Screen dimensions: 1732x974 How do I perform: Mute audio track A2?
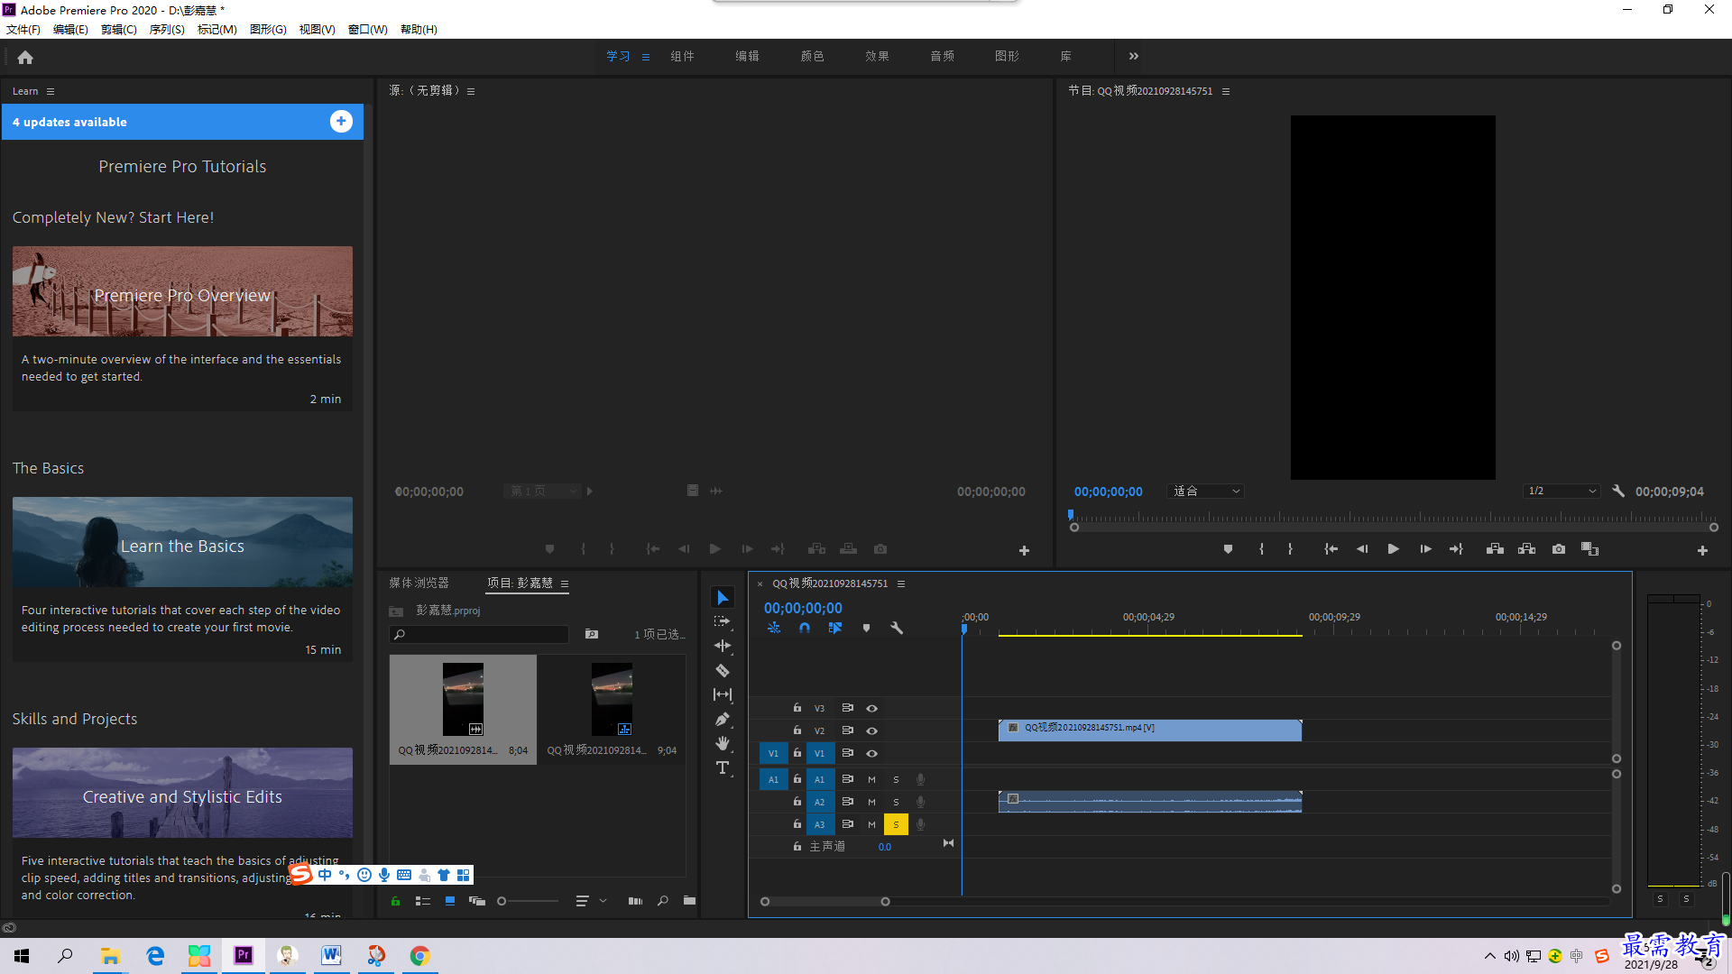tap(871, 802)
